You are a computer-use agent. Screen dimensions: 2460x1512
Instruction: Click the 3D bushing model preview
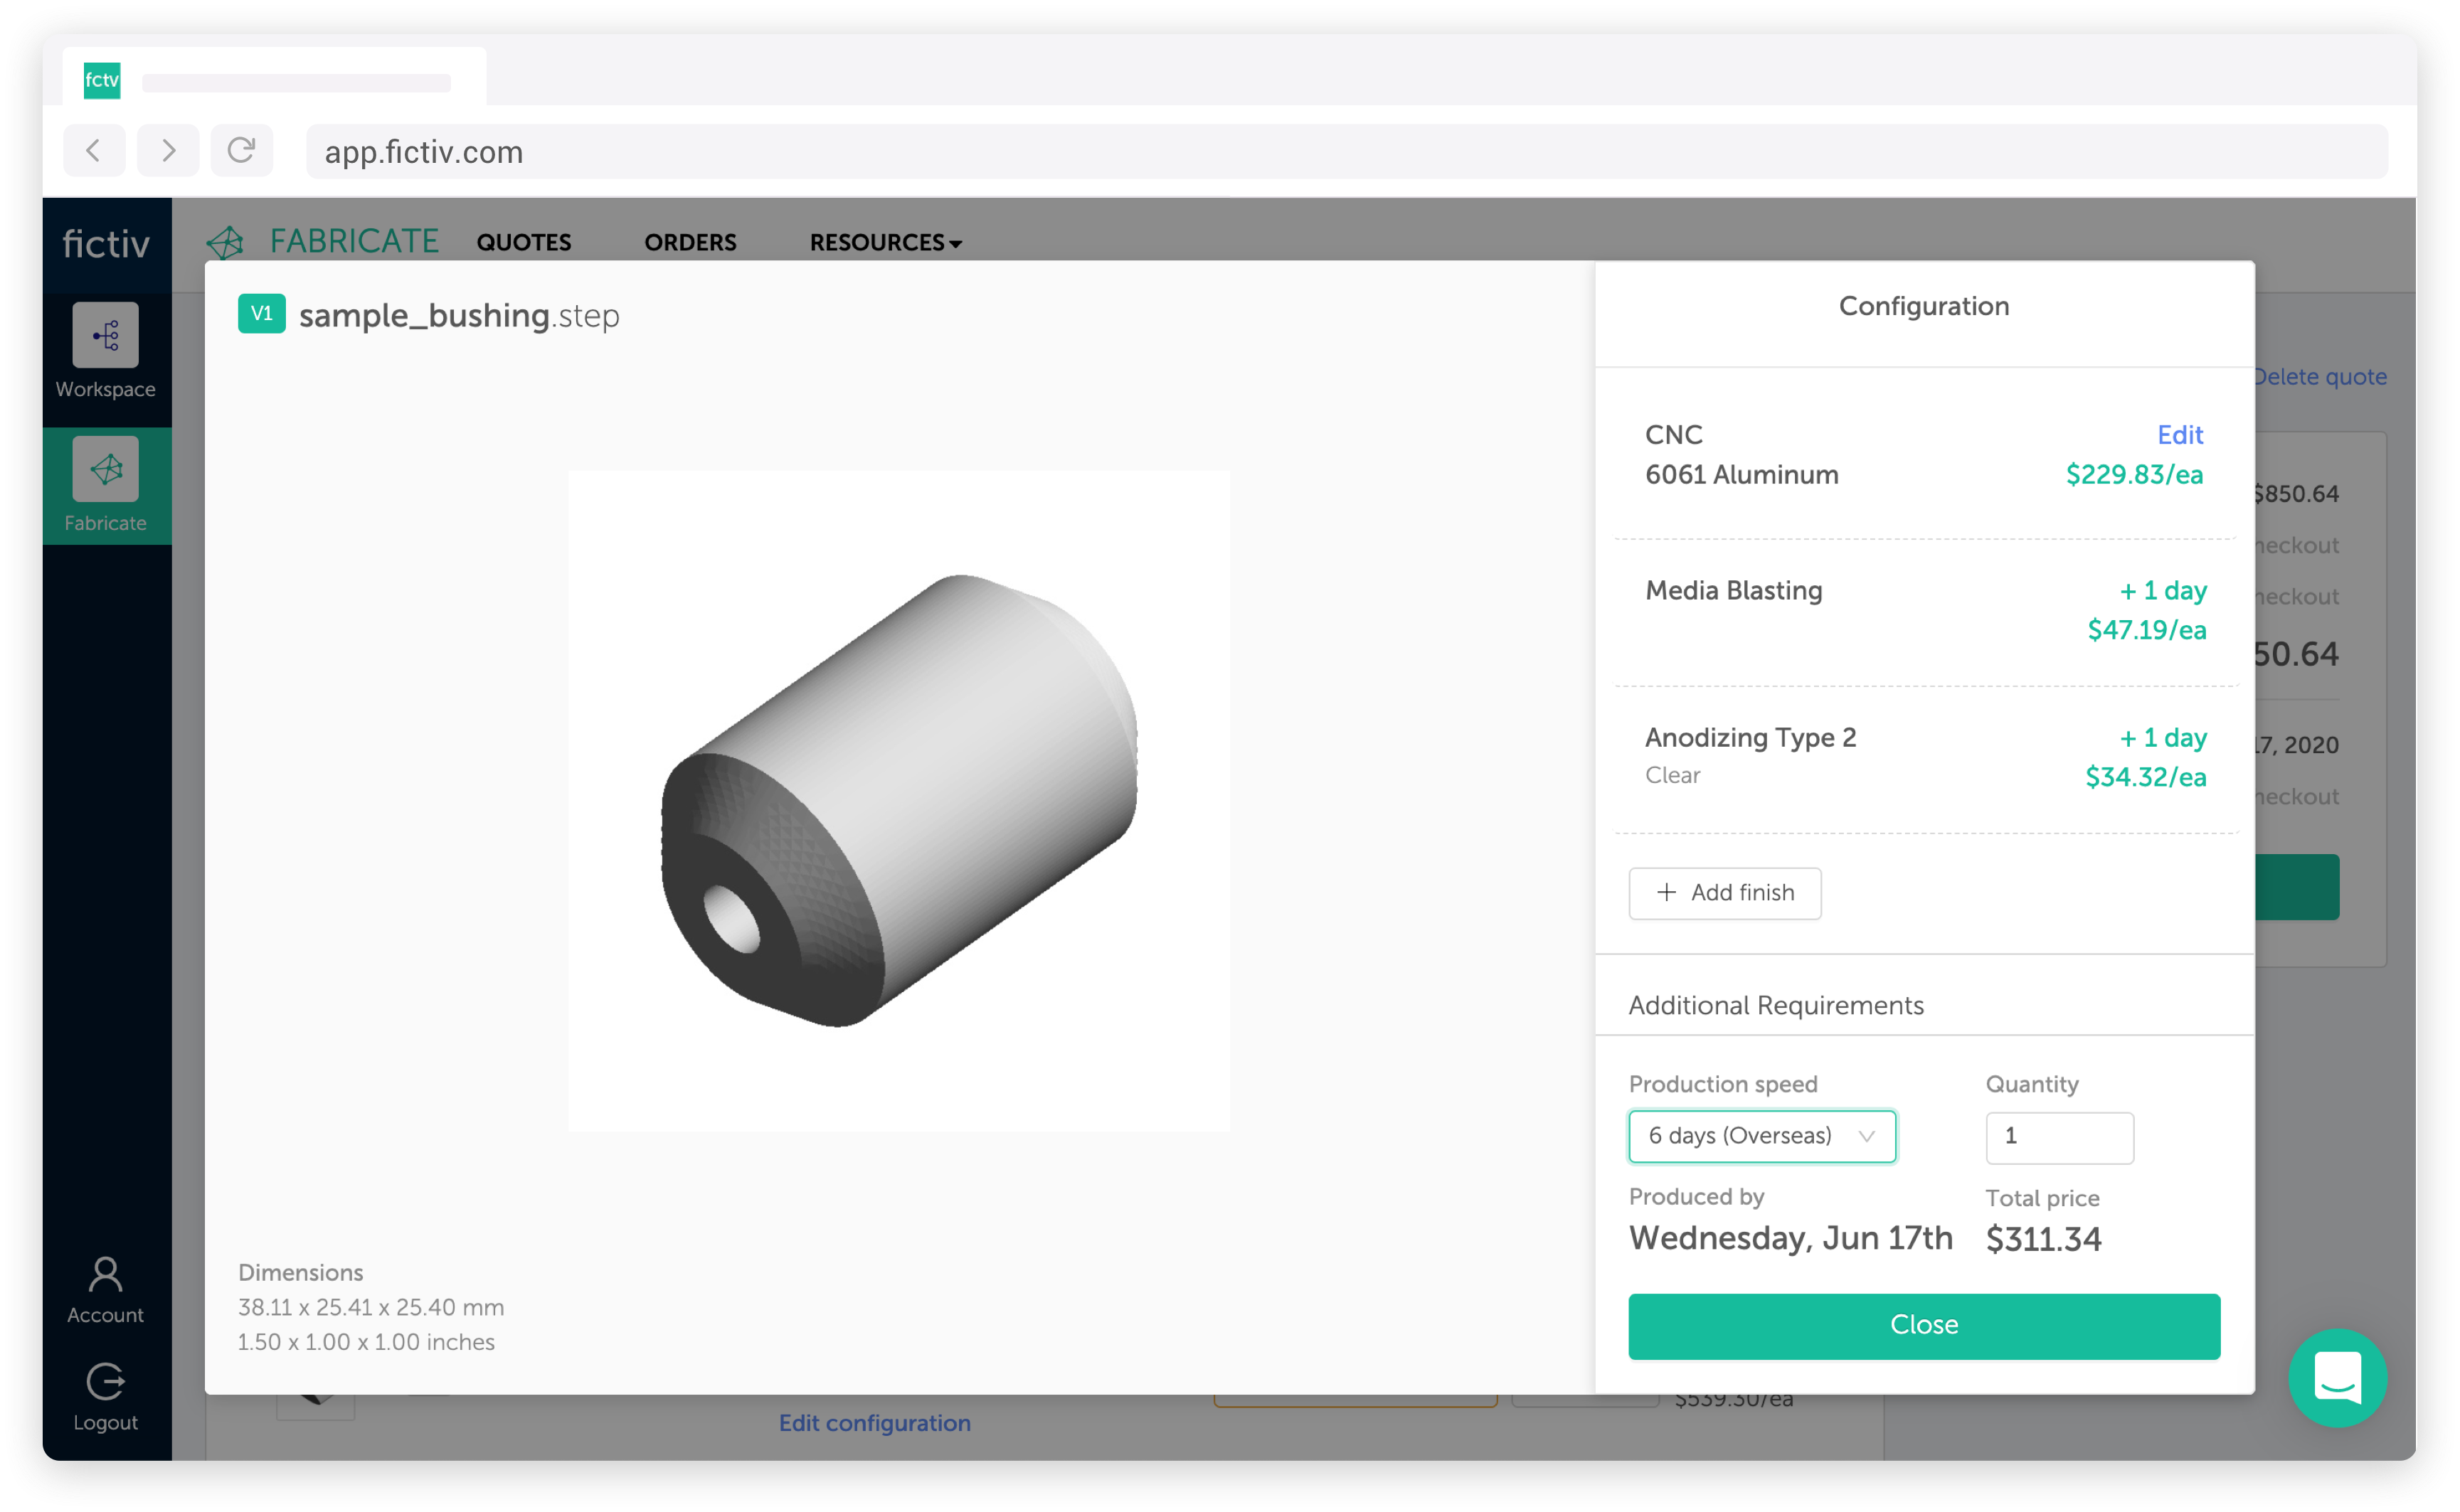pyautogui.click(x=898, y=800)
